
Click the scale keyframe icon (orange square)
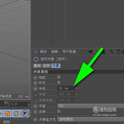[7, 113]
